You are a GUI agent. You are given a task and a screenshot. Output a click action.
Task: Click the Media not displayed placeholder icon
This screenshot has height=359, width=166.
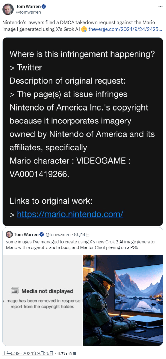pos(15,291)
